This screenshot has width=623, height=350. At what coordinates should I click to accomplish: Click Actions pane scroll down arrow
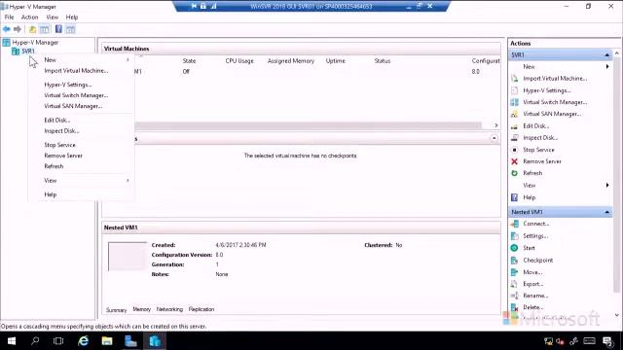(616, 315)
